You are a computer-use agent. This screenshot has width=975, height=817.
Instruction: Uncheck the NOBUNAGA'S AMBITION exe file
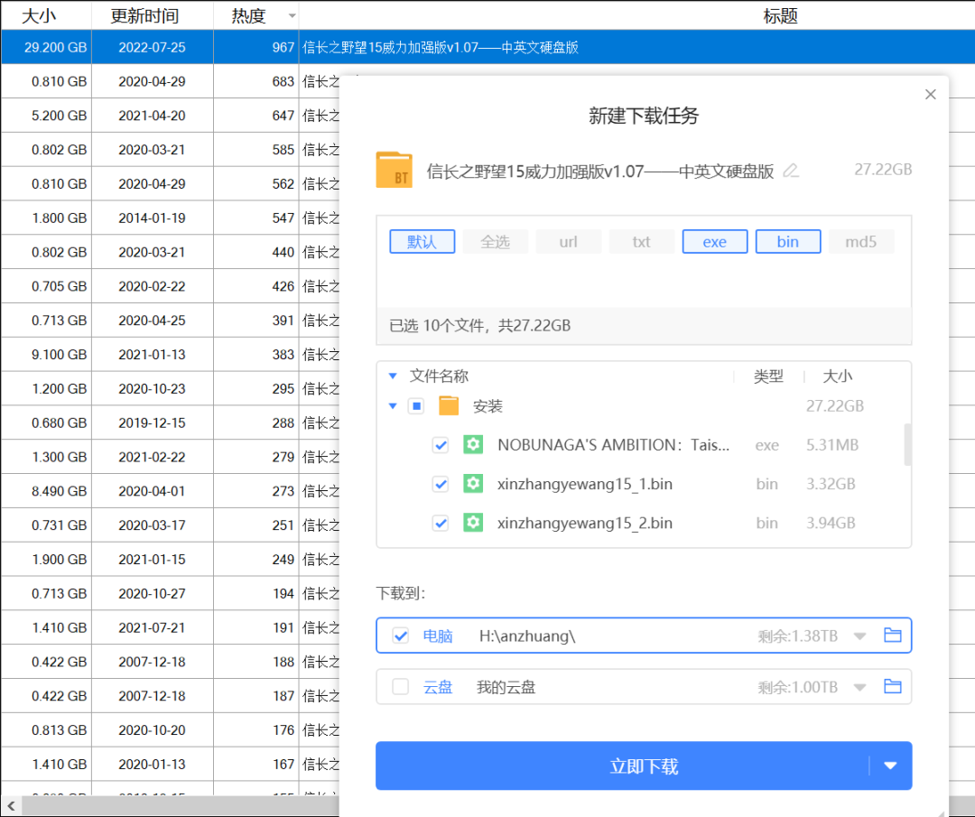click(441, 445)
